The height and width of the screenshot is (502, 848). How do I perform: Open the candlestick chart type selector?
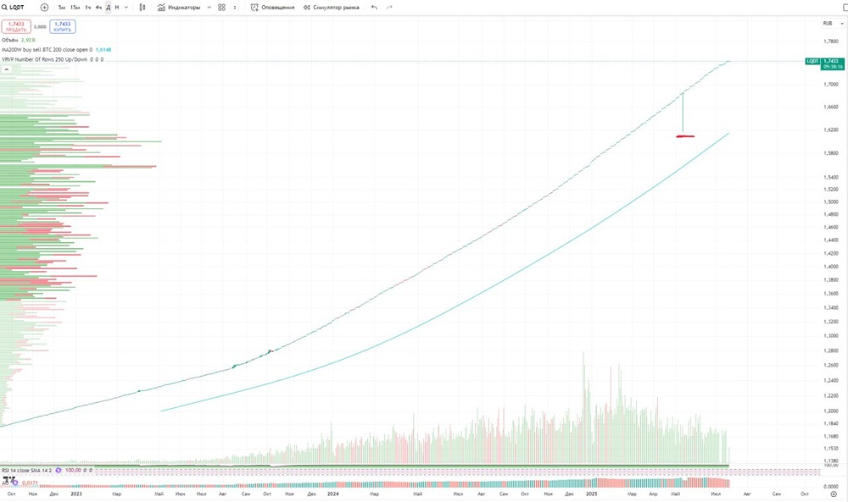(x=142, y=8)
